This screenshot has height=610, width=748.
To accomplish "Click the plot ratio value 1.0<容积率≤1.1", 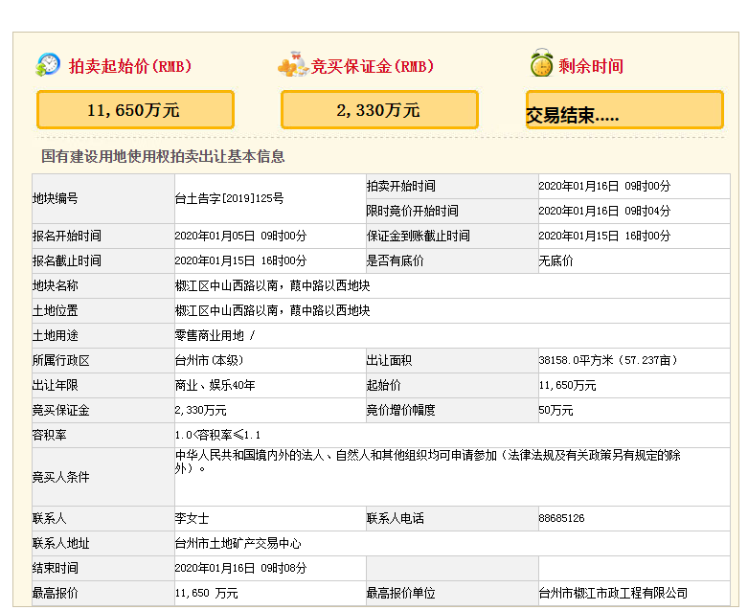I will [x=217, y=435].
